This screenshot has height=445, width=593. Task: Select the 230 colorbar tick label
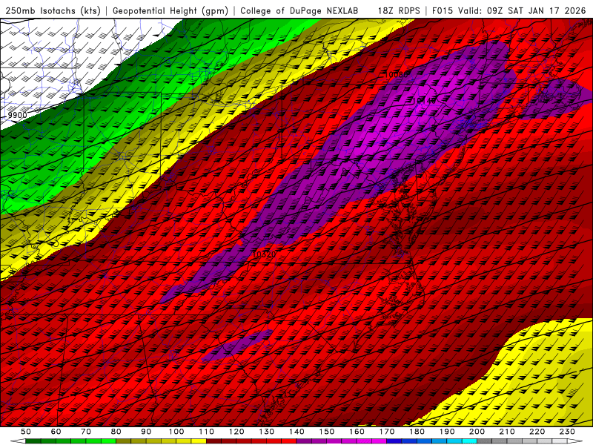(x=567, y=432)
